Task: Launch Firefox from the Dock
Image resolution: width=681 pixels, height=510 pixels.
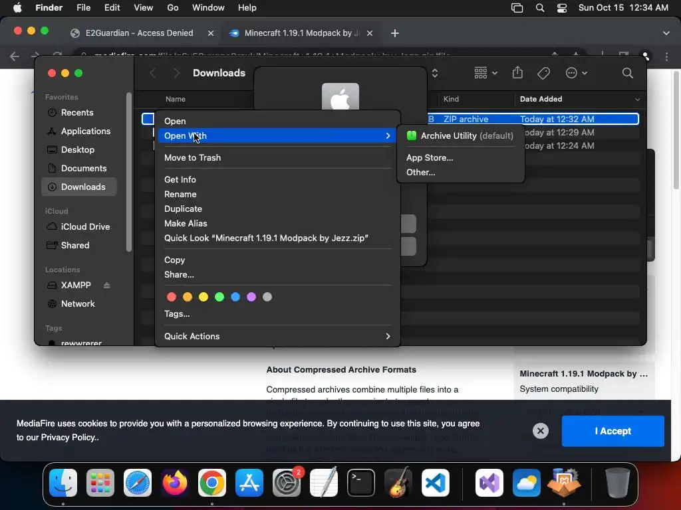Action: pyautogui.click(x=175, y=483)
